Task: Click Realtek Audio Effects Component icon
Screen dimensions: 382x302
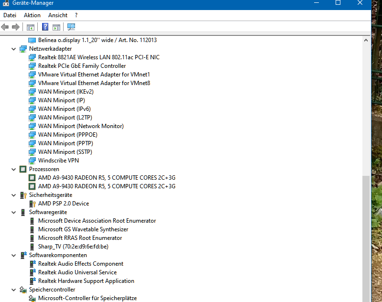Action: [x=33, y=263]
